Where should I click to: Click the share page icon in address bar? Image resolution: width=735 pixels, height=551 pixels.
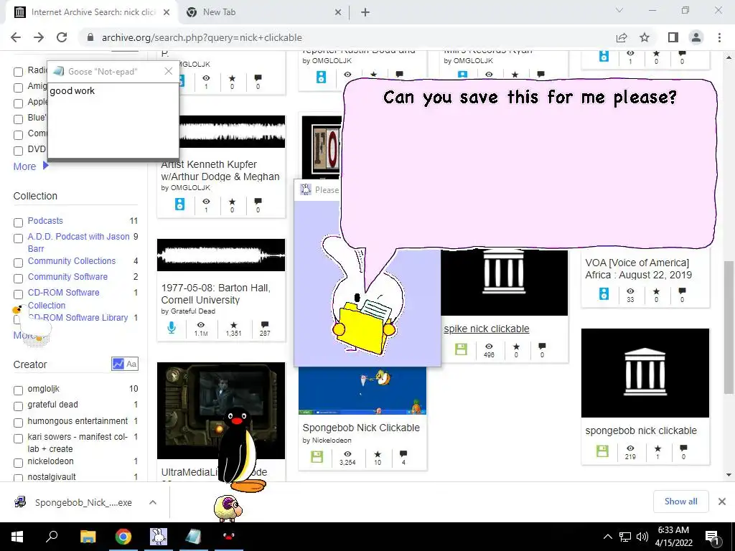point(622,37)
